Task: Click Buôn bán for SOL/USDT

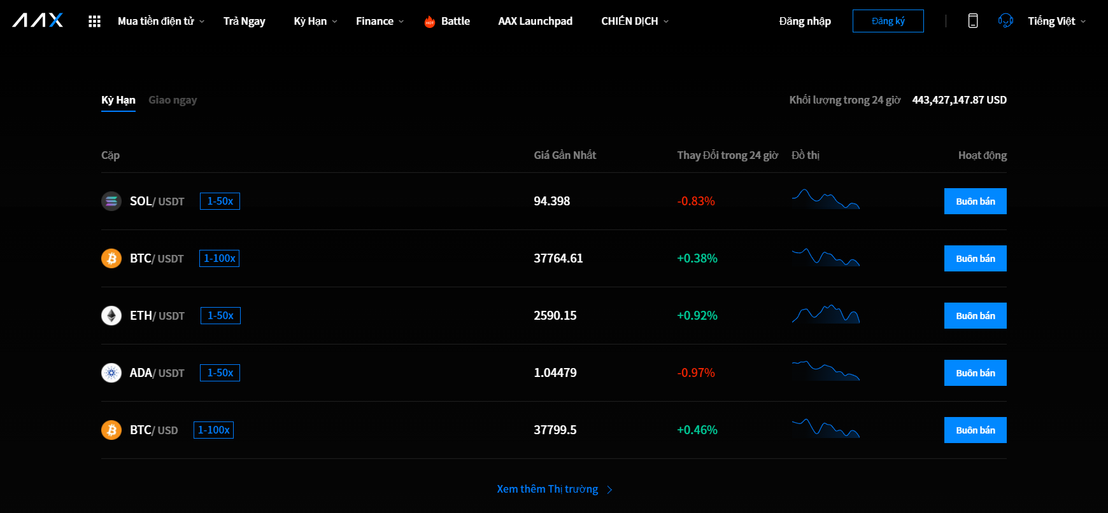Action: point(976,201)
